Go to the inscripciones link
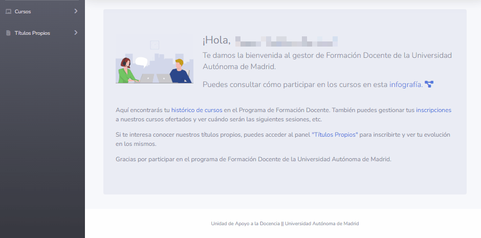This screenshot has height=238, width=481. (433, 110)
